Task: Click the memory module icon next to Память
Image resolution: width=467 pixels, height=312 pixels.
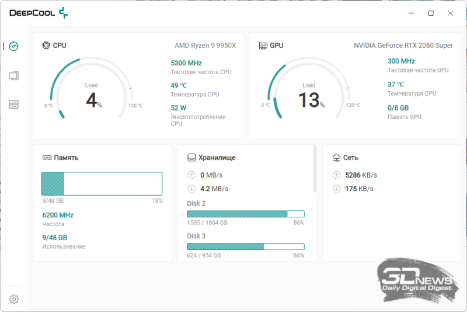Action: 47,157
